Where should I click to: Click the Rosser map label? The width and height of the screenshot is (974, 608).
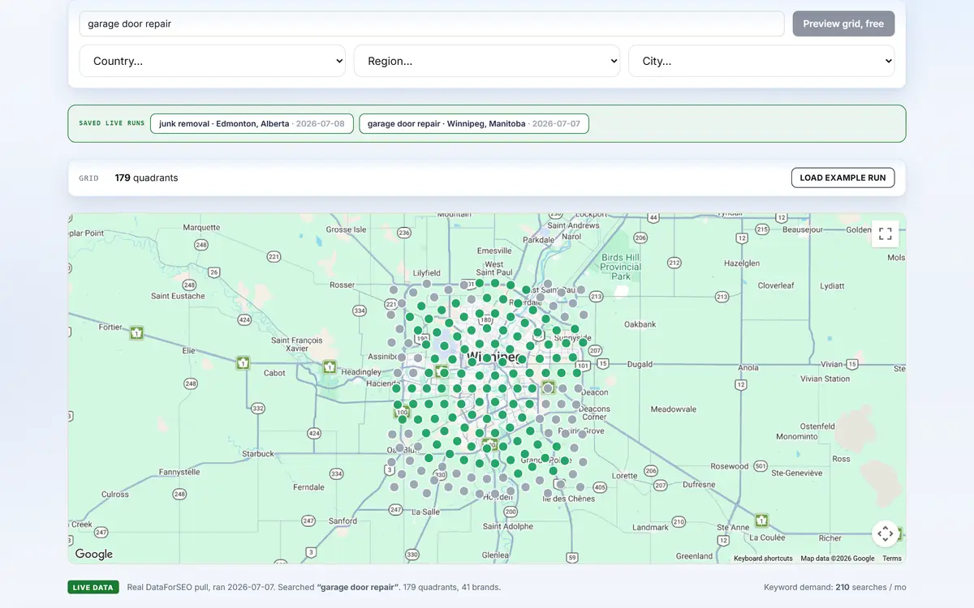coord(343,285)
